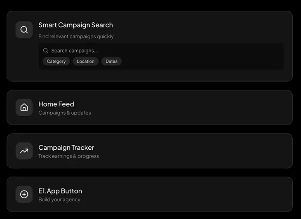Click the "Build your agency" caption
This screenshot has height=219, width=301.
pyautogui.click(x=59, y=200)
